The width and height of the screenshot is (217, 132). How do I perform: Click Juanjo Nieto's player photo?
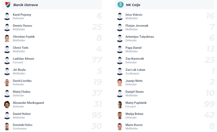click(120, 83)
